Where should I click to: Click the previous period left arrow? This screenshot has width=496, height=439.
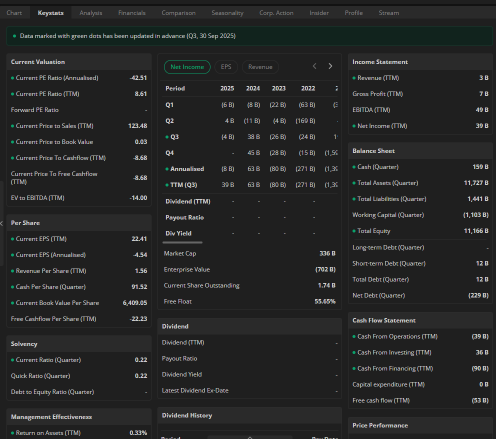point(314,66)
